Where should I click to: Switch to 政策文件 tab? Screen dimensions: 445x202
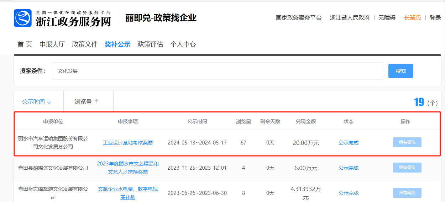[85, 44]
